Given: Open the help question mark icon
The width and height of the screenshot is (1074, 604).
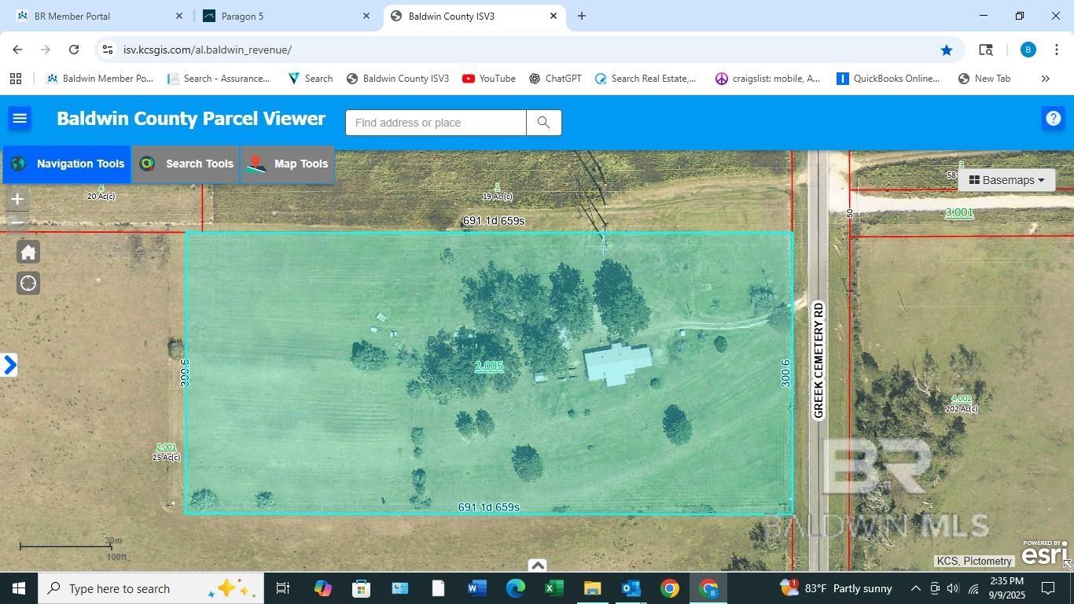Looking at the screenshot, I should point(1053,119).
